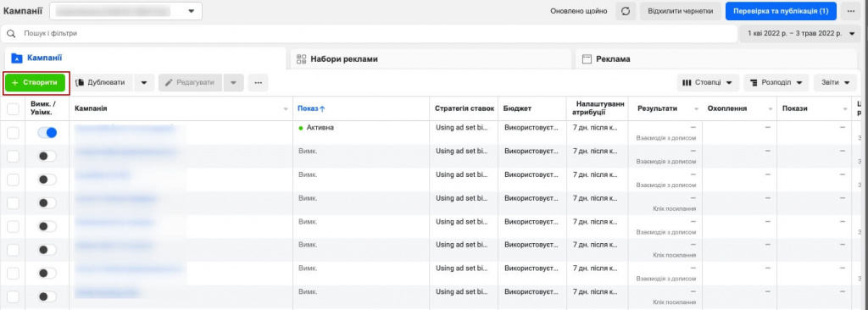Open the three-dot menu beside Перевірка та публікація
Image resolution: width=868 pixels, height=310 pixels.
pyautogui.click(x=850, y=11)
